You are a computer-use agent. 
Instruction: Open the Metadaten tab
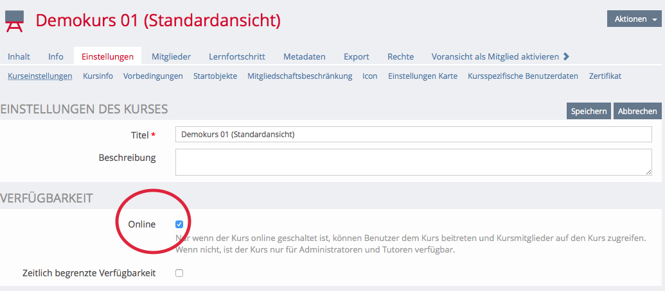click(304, 56)
